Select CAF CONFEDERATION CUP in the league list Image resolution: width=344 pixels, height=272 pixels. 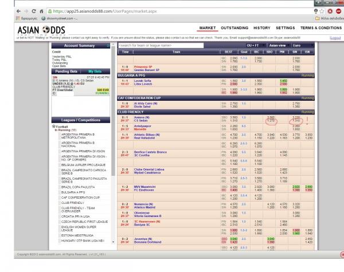click(x=80, y=198)
